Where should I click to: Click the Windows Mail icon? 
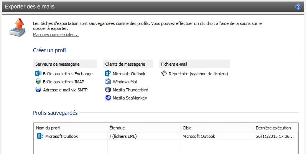108,82
